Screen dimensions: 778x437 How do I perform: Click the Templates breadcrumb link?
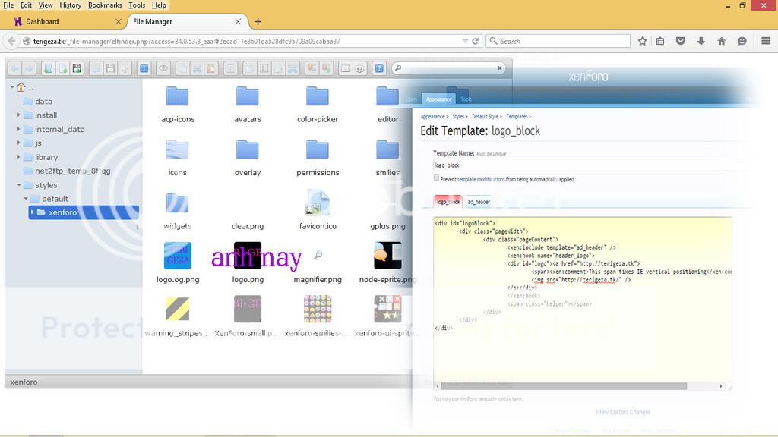[517, 117]
